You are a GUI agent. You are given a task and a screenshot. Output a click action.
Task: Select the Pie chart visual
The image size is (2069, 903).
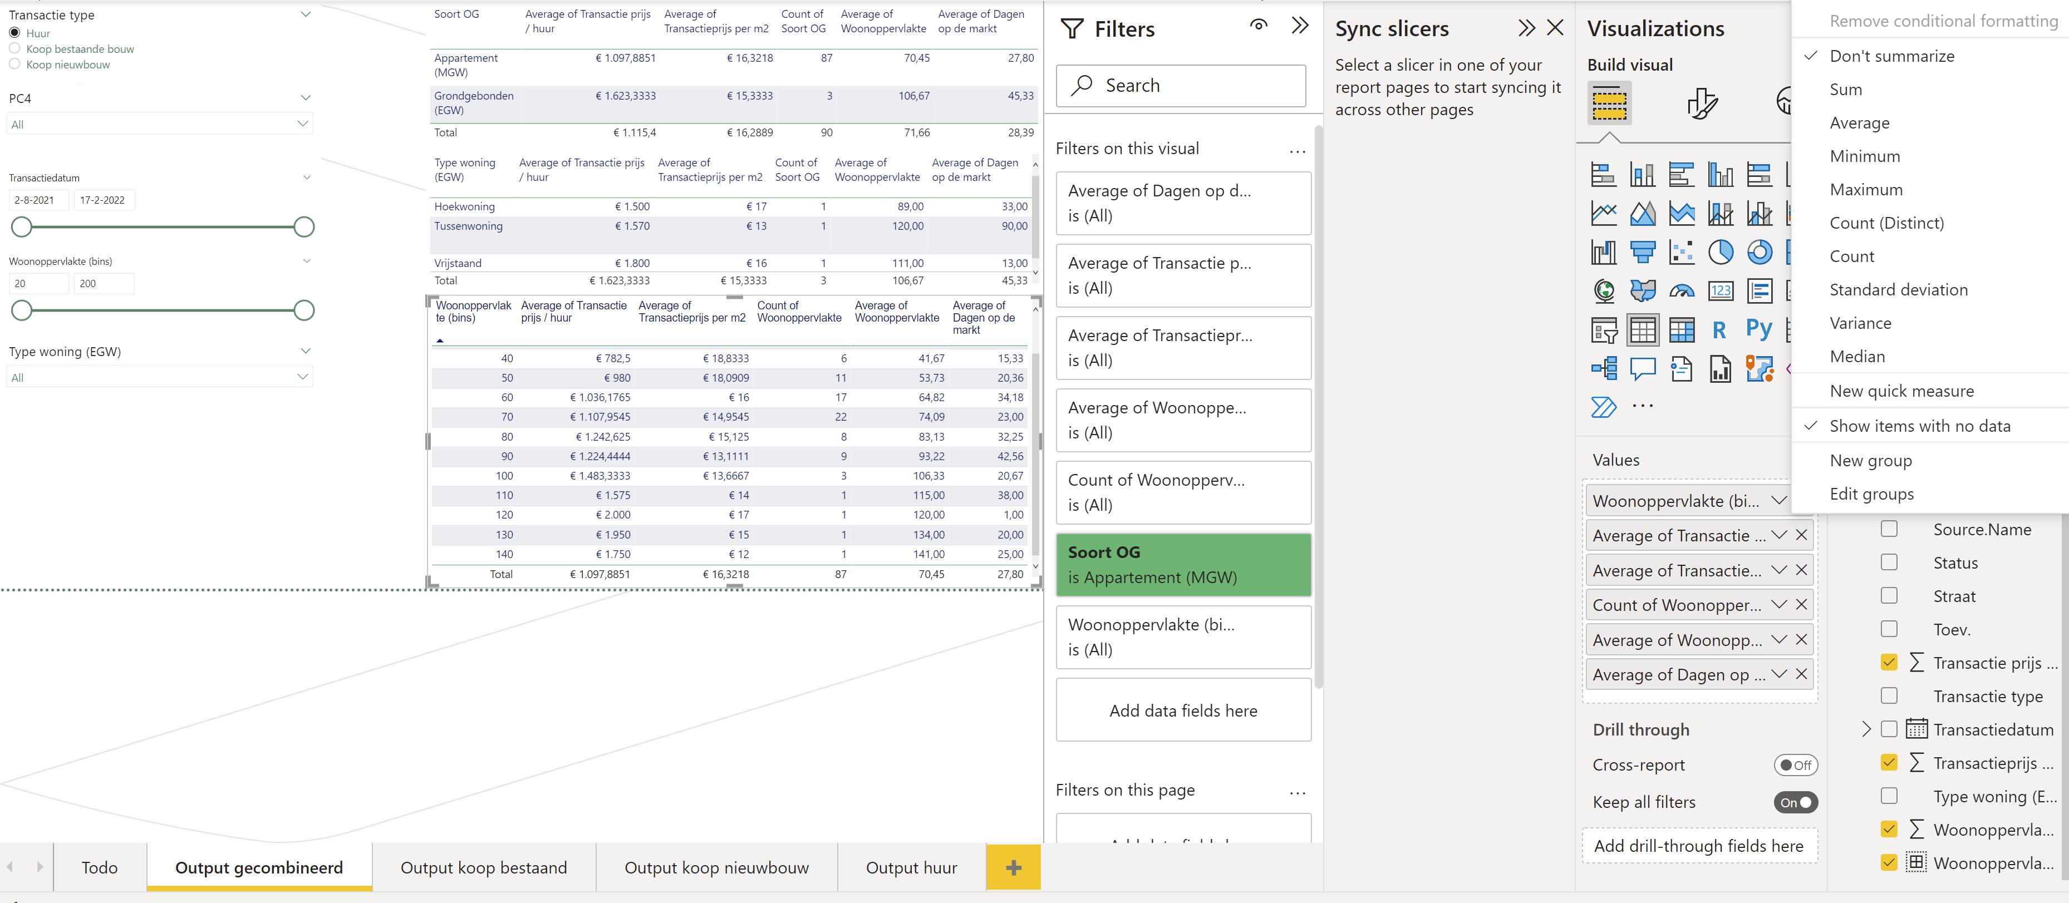(x=1721, y=252)
